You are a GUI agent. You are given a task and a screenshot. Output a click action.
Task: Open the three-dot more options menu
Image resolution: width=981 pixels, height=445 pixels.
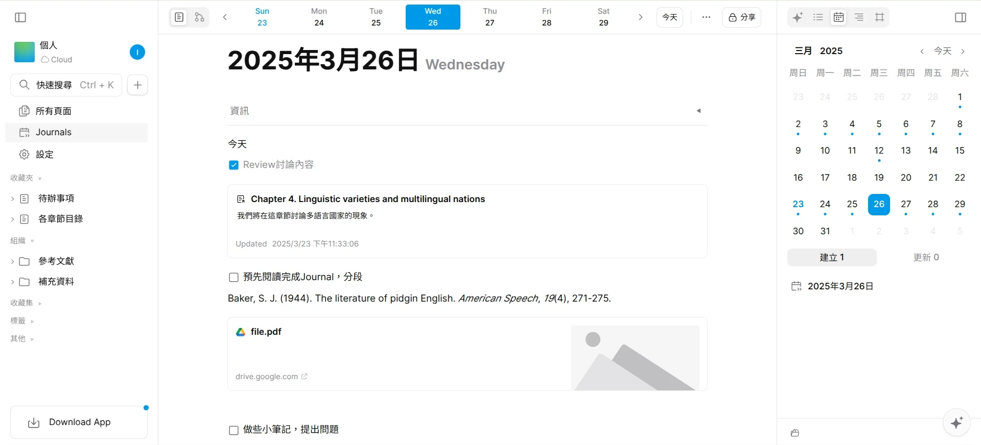tap(706, 17)
